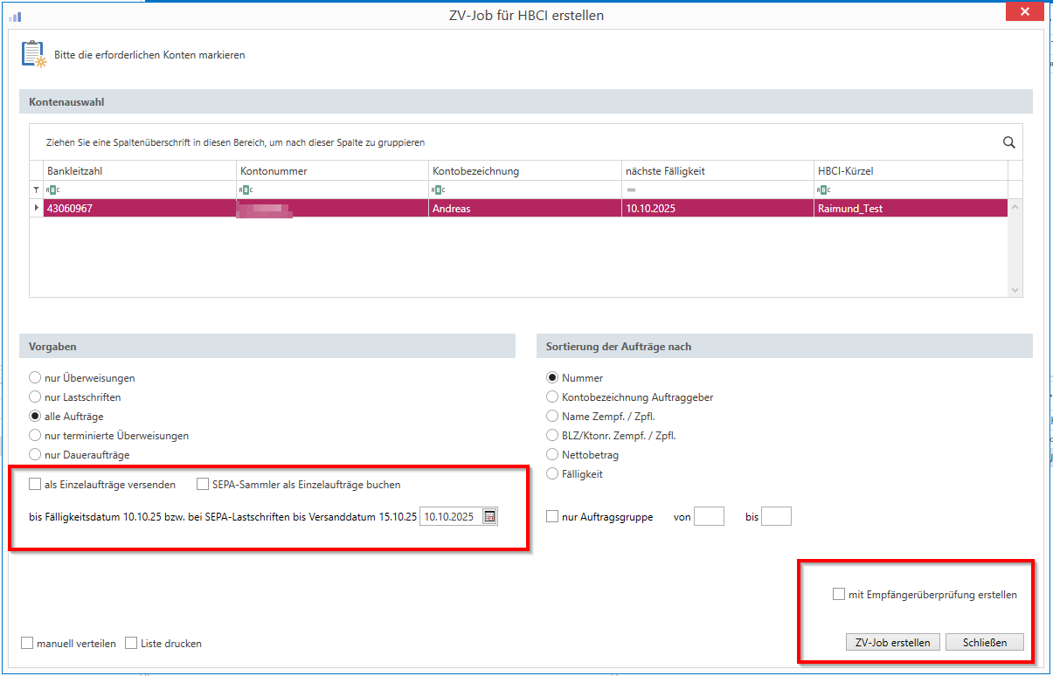Click the application icon in the title bar

(x=15, y=16)
